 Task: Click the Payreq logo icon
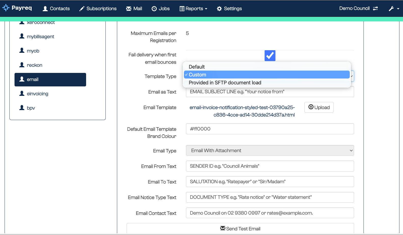(x=6, y=8)
